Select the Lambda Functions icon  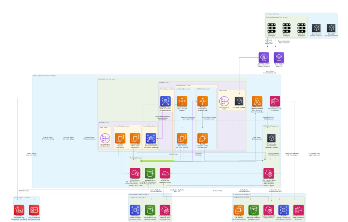click(257, 101)
